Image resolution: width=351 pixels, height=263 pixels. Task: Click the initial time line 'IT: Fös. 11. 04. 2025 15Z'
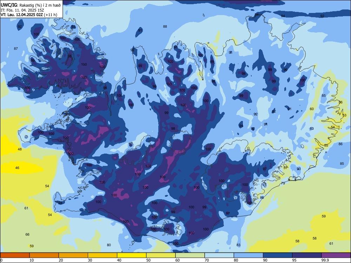(x=22, y=10)
